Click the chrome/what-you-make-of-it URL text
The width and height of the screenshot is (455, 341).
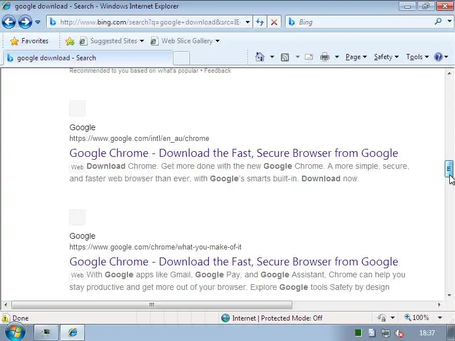(x=155, y=247)
